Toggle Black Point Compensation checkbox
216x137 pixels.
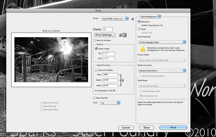141,76
